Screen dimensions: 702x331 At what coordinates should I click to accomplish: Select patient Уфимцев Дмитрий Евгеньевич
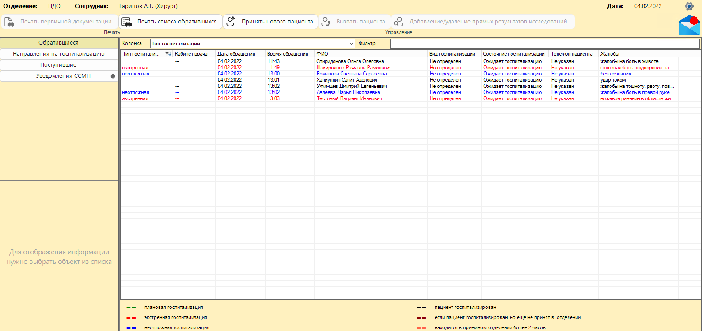(x=352, y=86)
